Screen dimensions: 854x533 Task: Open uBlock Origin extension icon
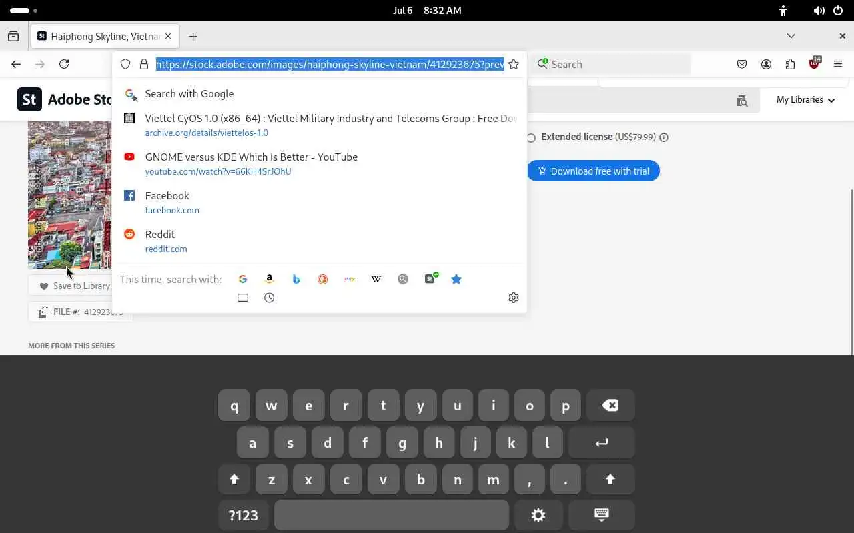[x=815, y=63]
